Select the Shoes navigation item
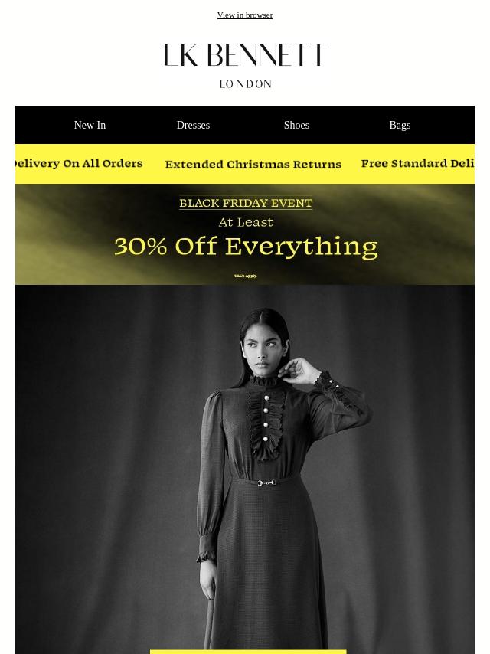 pos(296,125)
